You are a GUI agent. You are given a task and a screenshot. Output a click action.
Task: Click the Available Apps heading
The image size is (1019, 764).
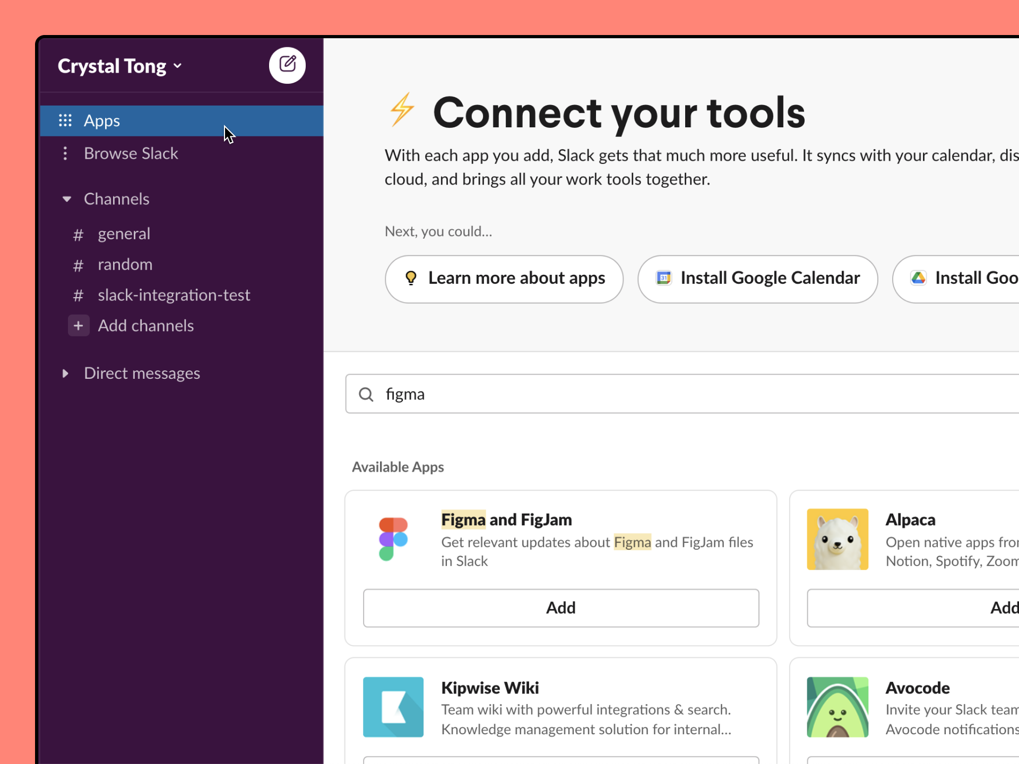pos(398,467)
